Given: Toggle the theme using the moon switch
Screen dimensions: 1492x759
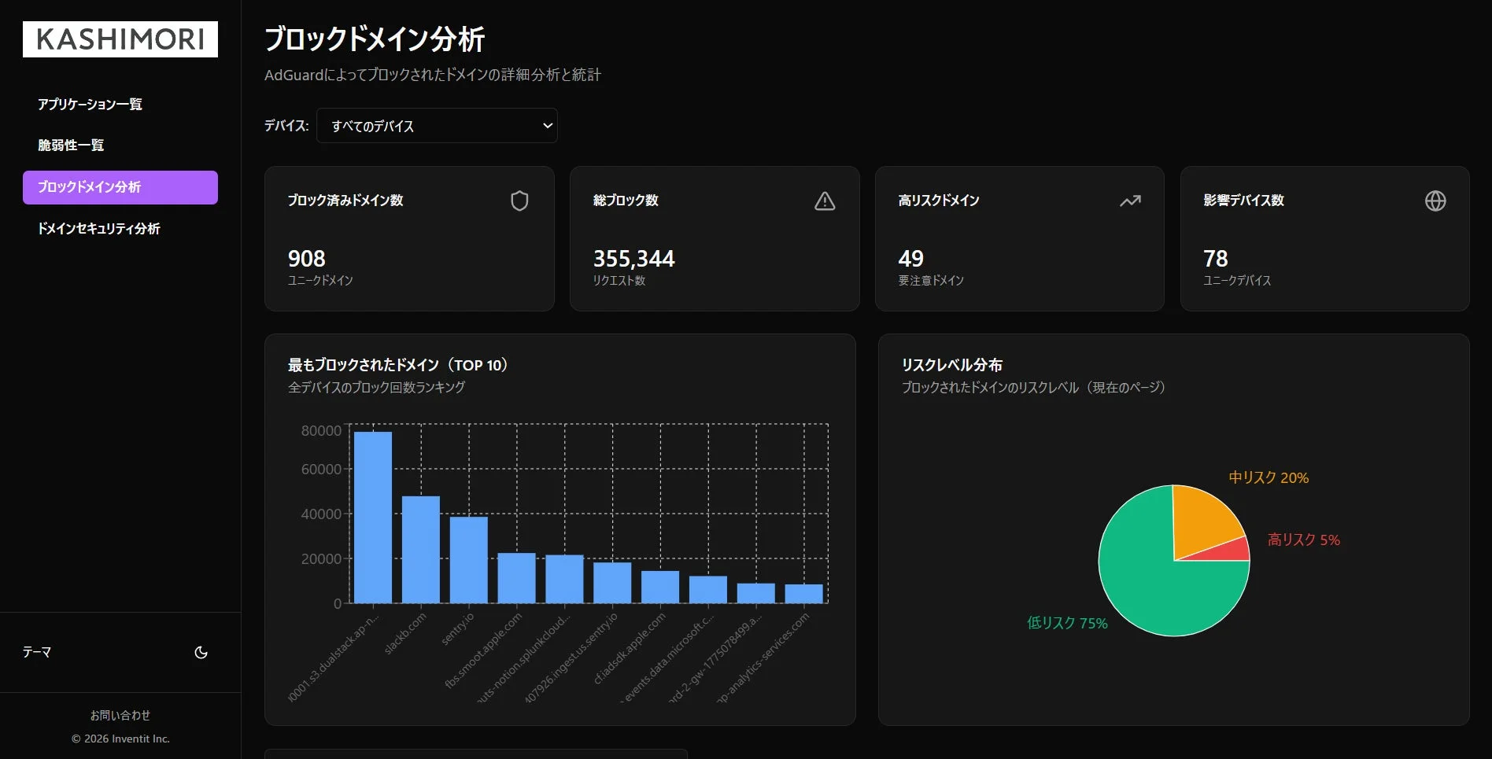Looking at the screenshot, I should 200,652.
